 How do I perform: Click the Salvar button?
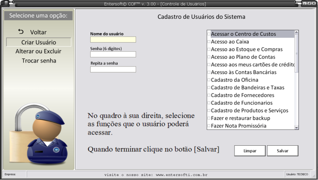pos(283,151)
